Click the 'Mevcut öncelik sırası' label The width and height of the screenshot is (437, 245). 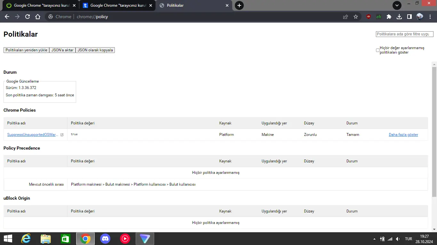click(46, 184)
